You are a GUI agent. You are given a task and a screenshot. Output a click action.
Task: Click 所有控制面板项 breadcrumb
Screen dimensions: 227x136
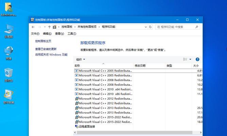(x=87, y=27)
